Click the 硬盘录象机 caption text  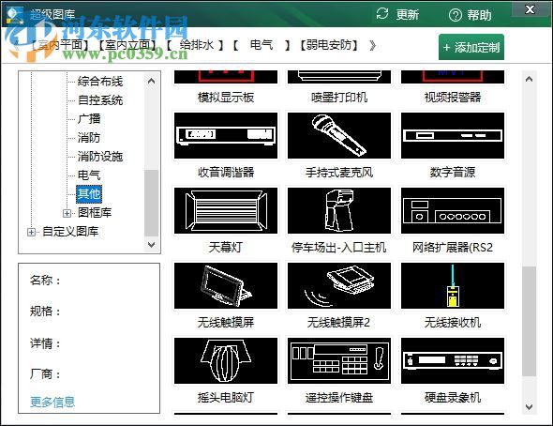pos(453,398)
